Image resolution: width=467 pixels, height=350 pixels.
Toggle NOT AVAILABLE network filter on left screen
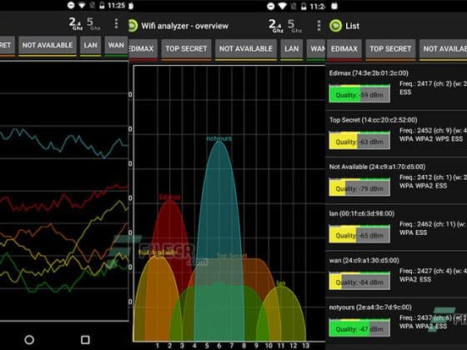point(48,46)
